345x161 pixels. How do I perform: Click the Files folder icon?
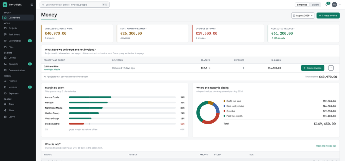(5, 47)
